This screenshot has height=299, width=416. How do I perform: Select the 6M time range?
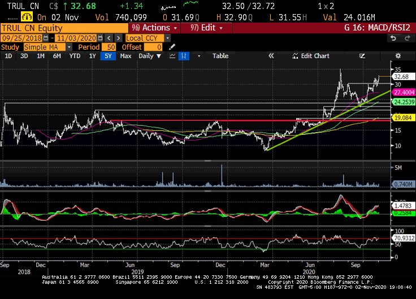57,56
